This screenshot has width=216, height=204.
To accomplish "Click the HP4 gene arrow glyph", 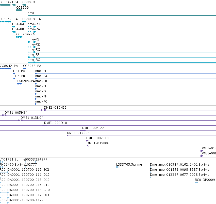I will [14, 5].
